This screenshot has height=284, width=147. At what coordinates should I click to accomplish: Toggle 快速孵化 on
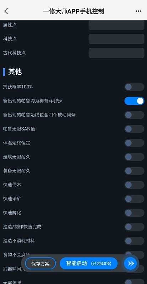[x=134, y=213]
